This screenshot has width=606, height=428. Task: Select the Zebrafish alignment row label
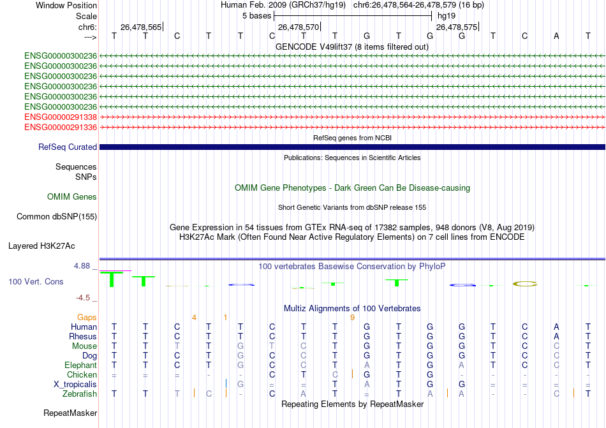pyautogui.click(x=80, y=394)
